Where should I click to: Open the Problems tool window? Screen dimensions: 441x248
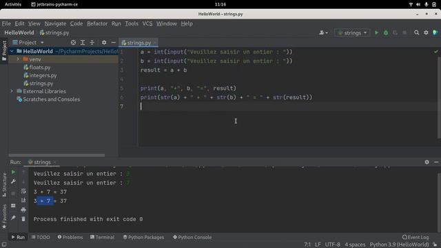pyautogui.click(x=70, y=237)
